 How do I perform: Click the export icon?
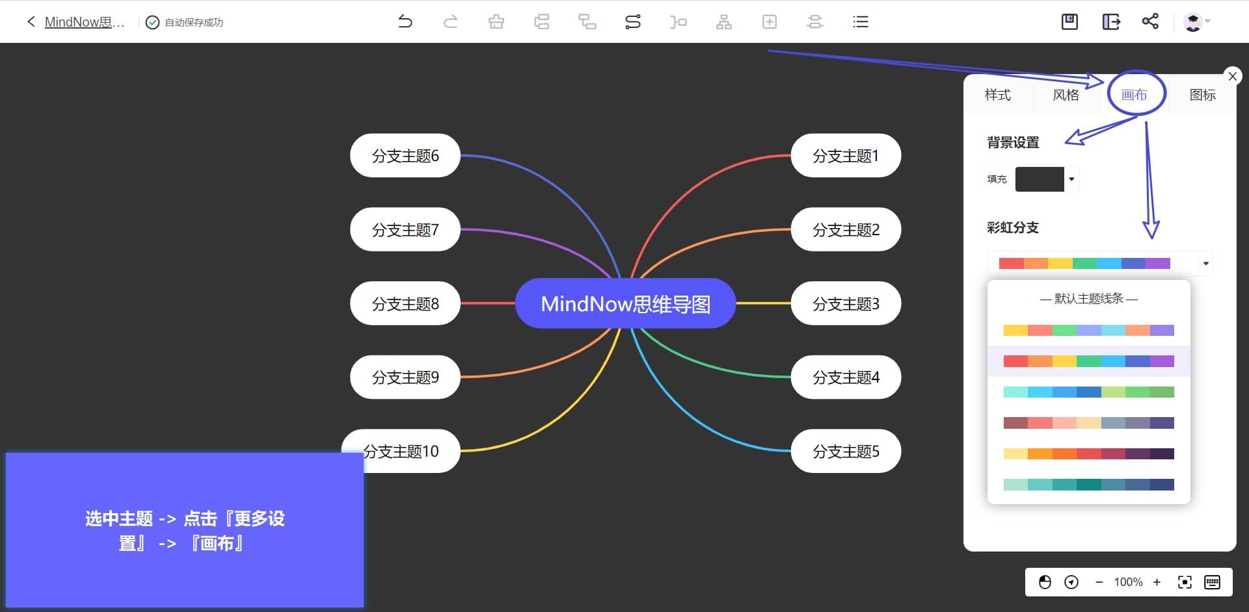(1111, 21)
